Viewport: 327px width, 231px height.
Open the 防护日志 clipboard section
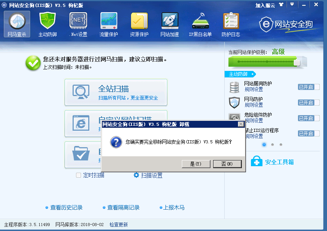[x=231, y=24]
